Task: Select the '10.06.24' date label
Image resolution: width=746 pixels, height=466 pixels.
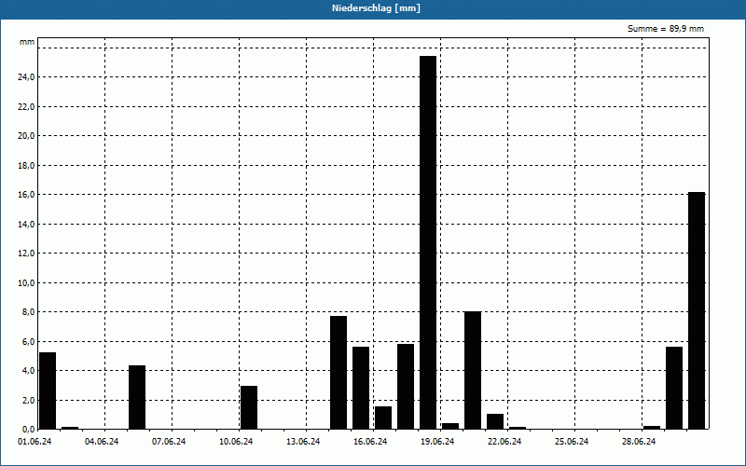Action: click(236, 442)
